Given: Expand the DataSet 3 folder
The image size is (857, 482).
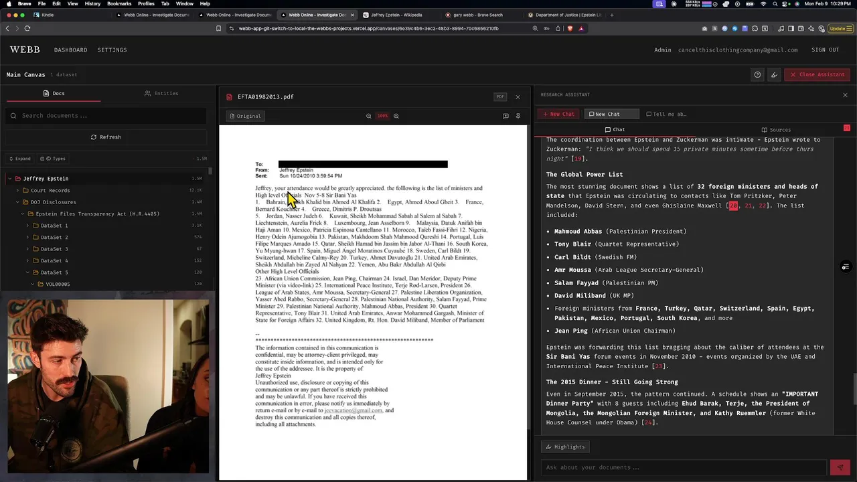Looking at the screenshot, I should [27, 249].
